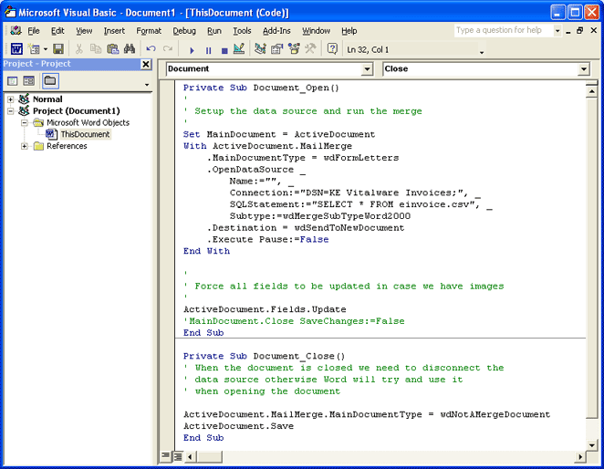Open the Window menu
The image size is (604, 469).
[x=316, y=31]
